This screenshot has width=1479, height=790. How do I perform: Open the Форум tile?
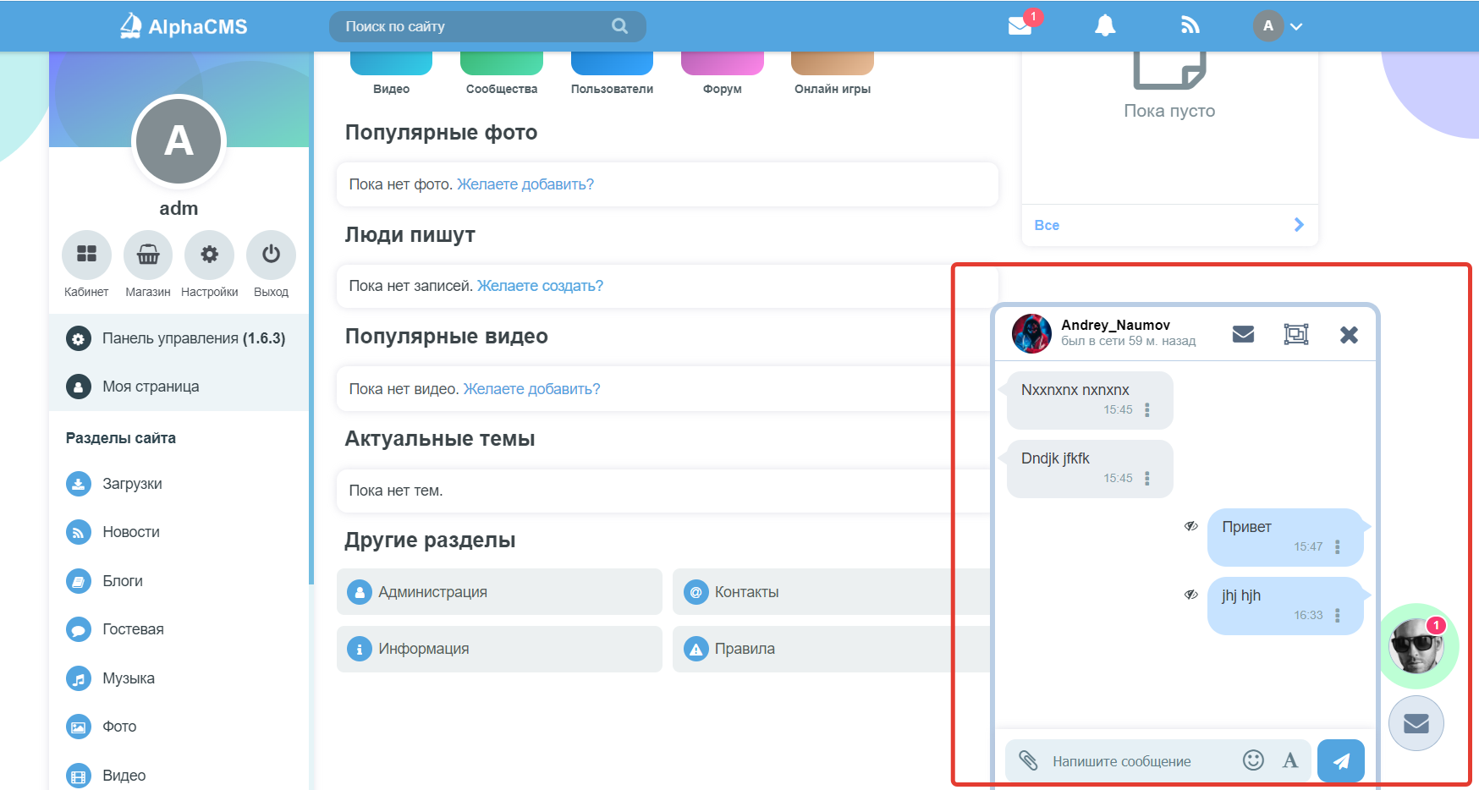(x=722, y=74)
